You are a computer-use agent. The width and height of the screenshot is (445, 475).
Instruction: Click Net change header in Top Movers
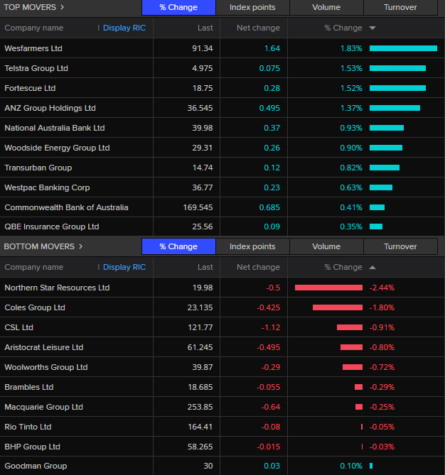click(x=259, y=28)
